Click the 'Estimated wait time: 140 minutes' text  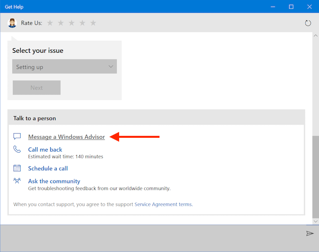65,157
